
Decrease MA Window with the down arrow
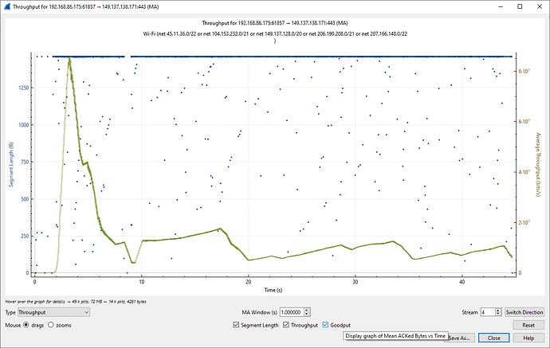[x=308, y=315]
